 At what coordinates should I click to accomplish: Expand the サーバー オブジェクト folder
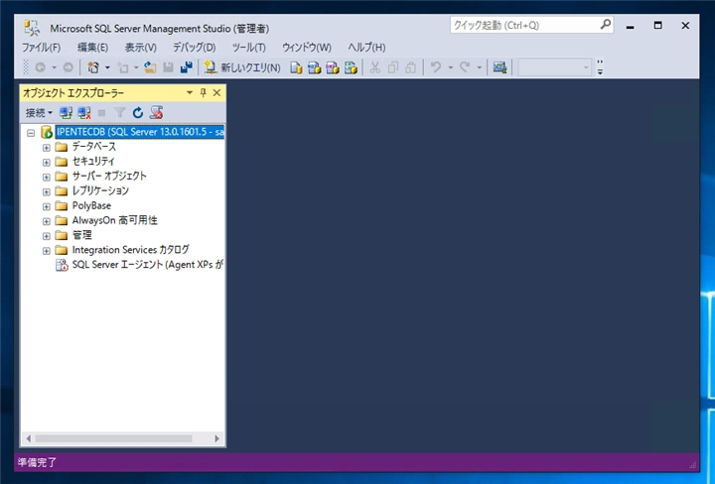pyautogui.click(x=46, y=178)
